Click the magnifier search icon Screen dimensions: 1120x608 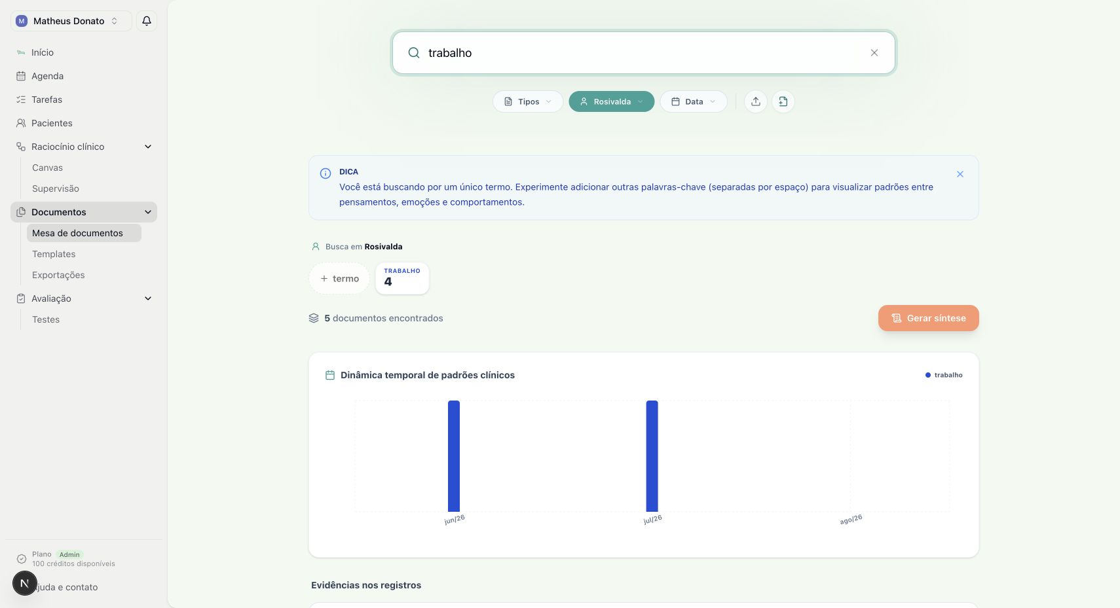click(x=414, y=53)
